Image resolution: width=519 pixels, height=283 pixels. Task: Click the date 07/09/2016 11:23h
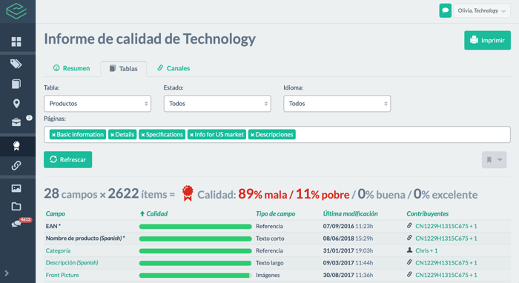point(348,226)
